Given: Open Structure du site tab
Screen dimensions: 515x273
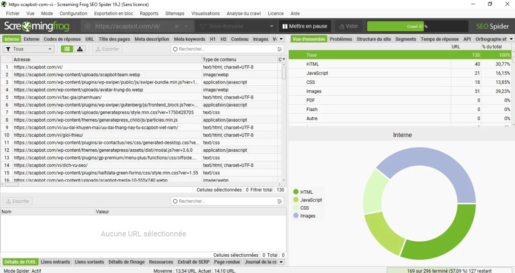Looking at the screenshot, I should [x=374, y=39].
